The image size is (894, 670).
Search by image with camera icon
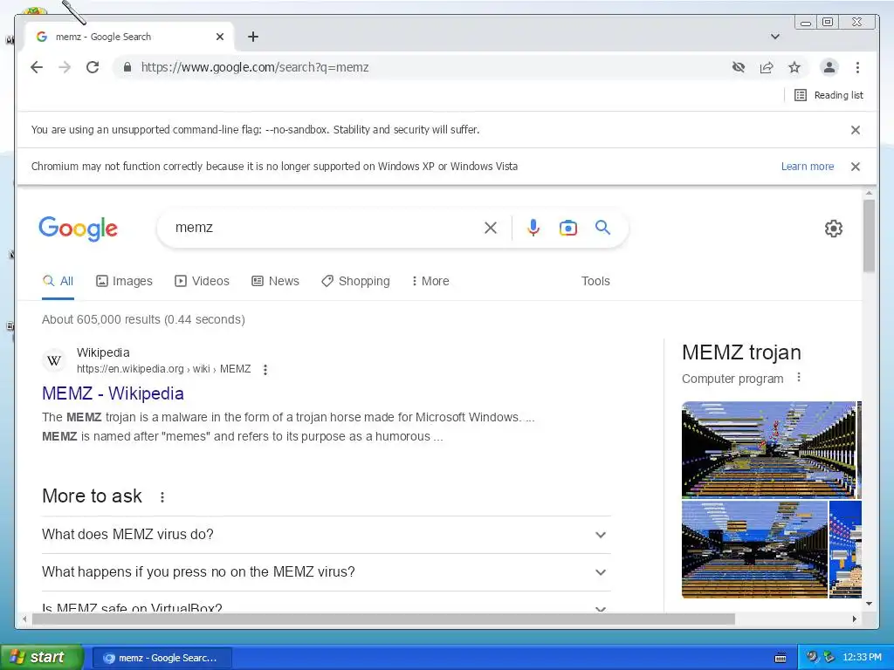(567, 228)
